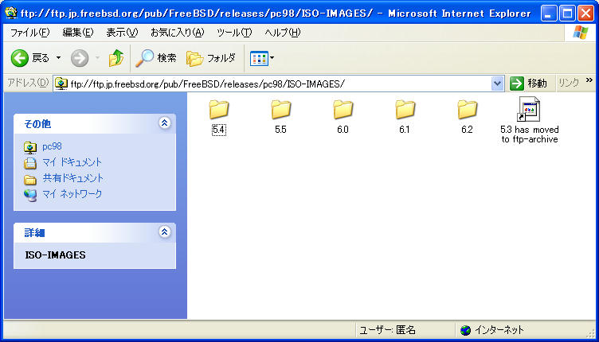The height and width of the screenshot is (342, 599).
Task: Minimize the Internet Explorer window
Action: coord(549,14)
